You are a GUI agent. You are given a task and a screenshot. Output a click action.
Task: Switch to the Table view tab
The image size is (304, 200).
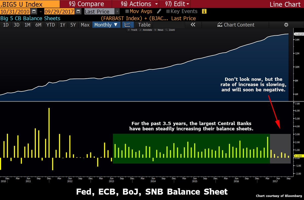point(144,25)
